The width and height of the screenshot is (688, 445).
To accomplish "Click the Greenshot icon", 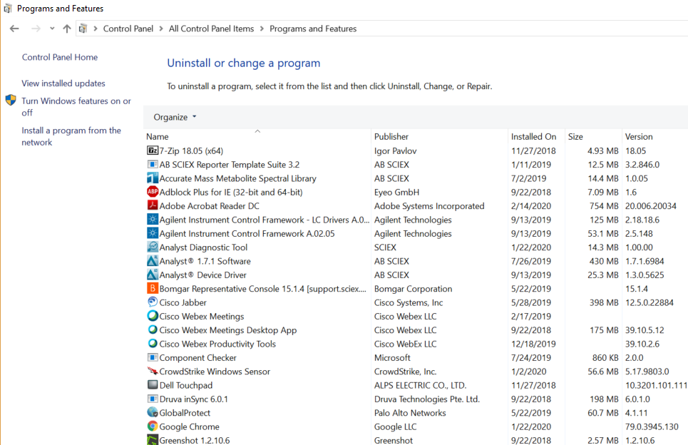I will (153, 440).
